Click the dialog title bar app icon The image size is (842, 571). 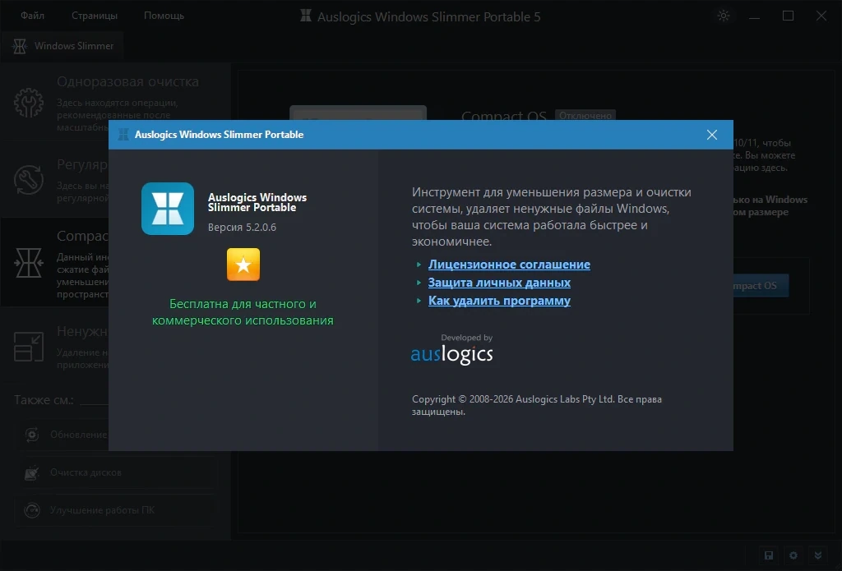(123, 135)
